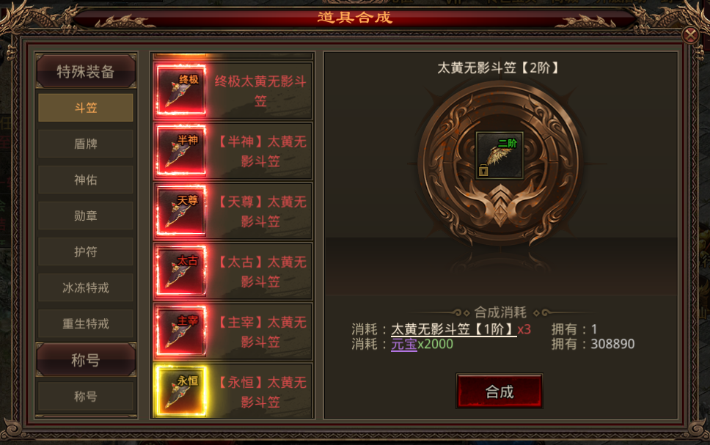Screen dimensions: 710x445
Task: Select the 重生特戒 category
Action: [86, 324]
